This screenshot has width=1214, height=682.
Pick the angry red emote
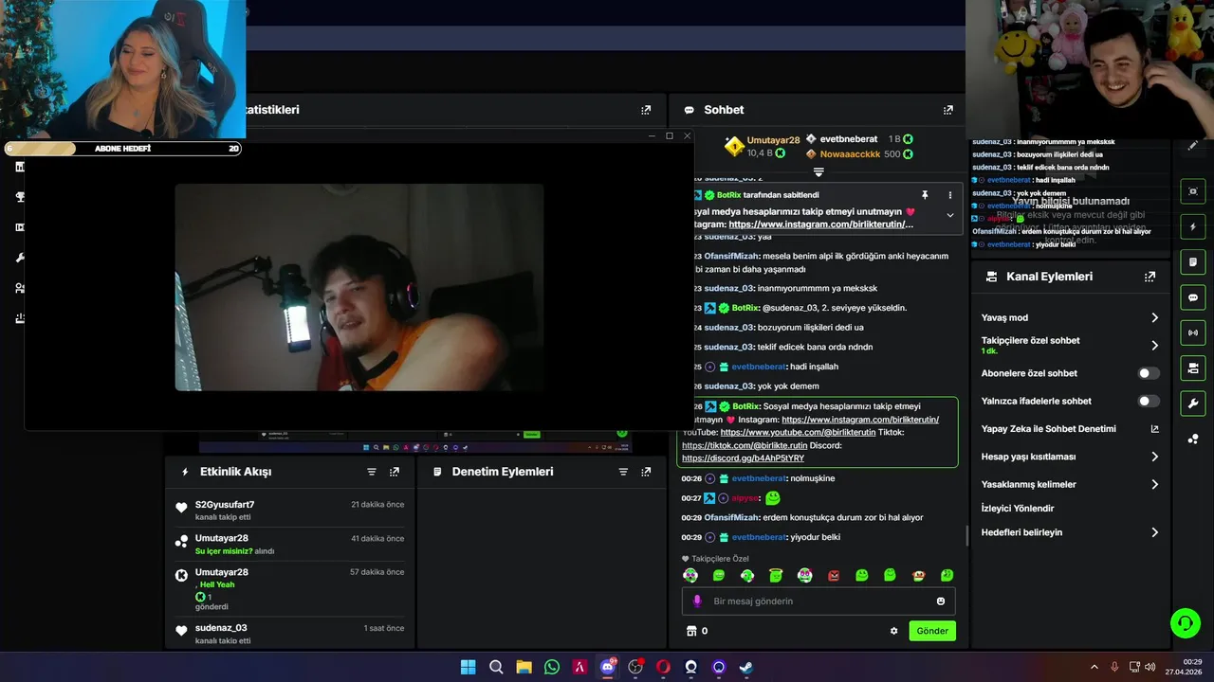pyautogui.click(x=834, y=575)
